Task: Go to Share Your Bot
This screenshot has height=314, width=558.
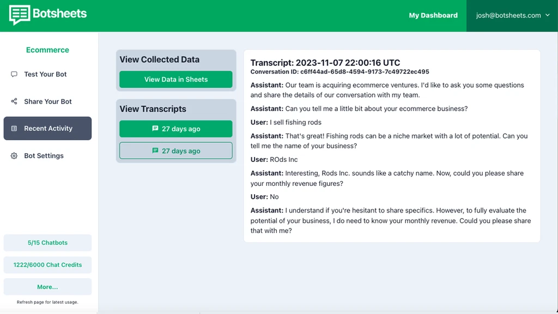Action: [48, 101]
